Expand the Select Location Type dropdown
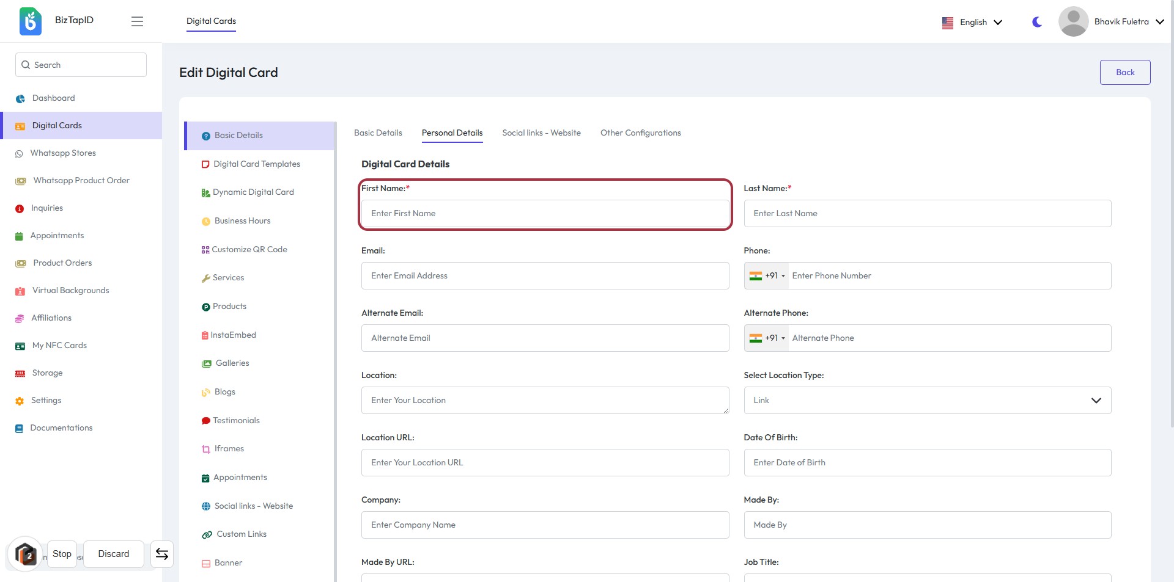 [x=927, y=401]
